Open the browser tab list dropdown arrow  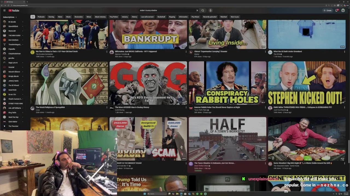pos(2,2)
